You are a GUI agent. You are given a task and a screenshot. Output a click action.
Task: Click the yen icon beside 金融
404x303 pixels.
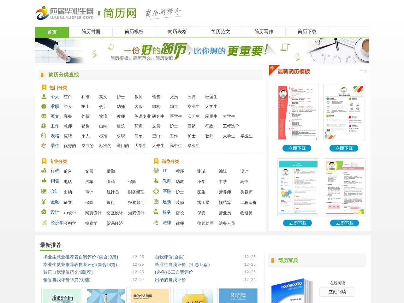tap(44, 202)
